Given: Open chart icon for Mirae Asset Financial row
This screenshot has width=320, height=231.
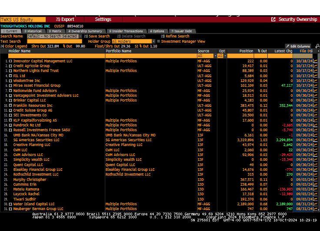Looking at the screenshot, I should click(315, 85).
